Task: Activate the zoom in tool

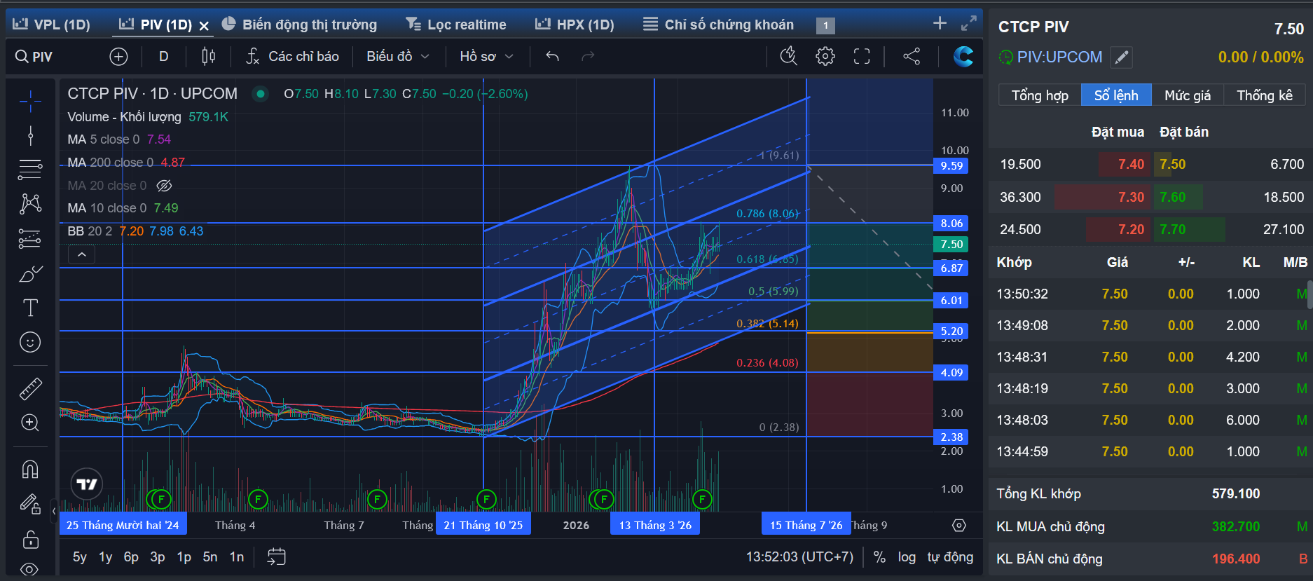Action: point(30,423)
